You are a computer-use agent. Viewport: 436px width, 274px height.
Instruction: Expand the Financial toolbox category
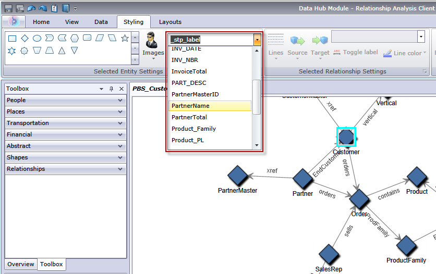coord(66,134)
